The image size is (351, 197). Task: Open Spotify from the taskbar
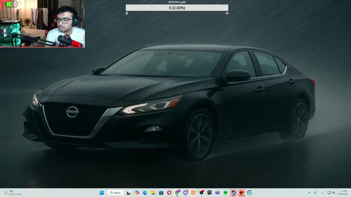[225, 193]
